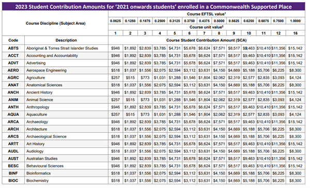Screen dimensions: 310x188
Task: Select the ANAT code cell
Action: pos(13,85)
